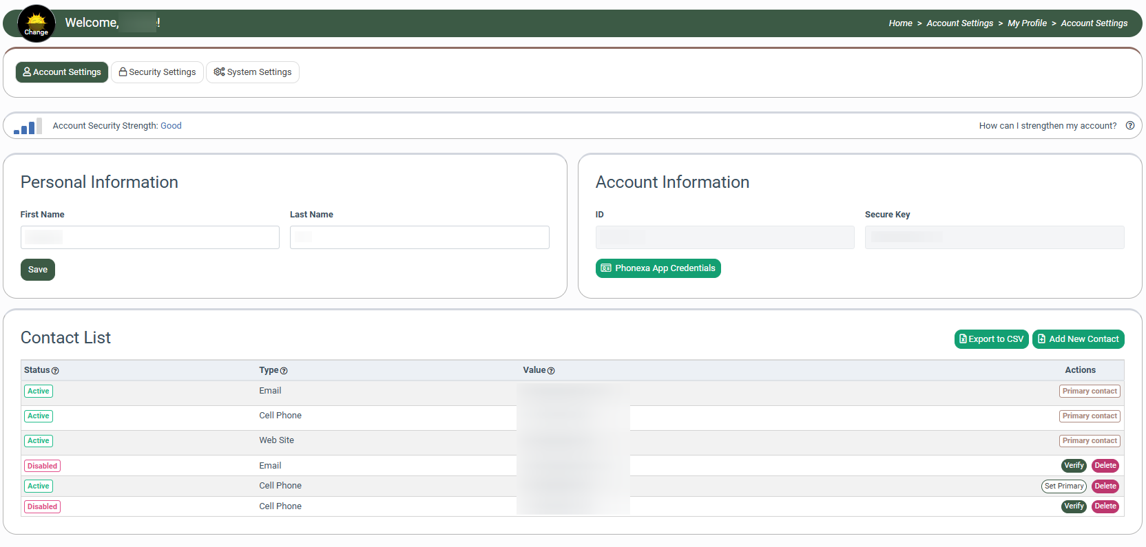Click Add New Contact button
The image size is (1146, 547).
click(x=1078, y=339)
